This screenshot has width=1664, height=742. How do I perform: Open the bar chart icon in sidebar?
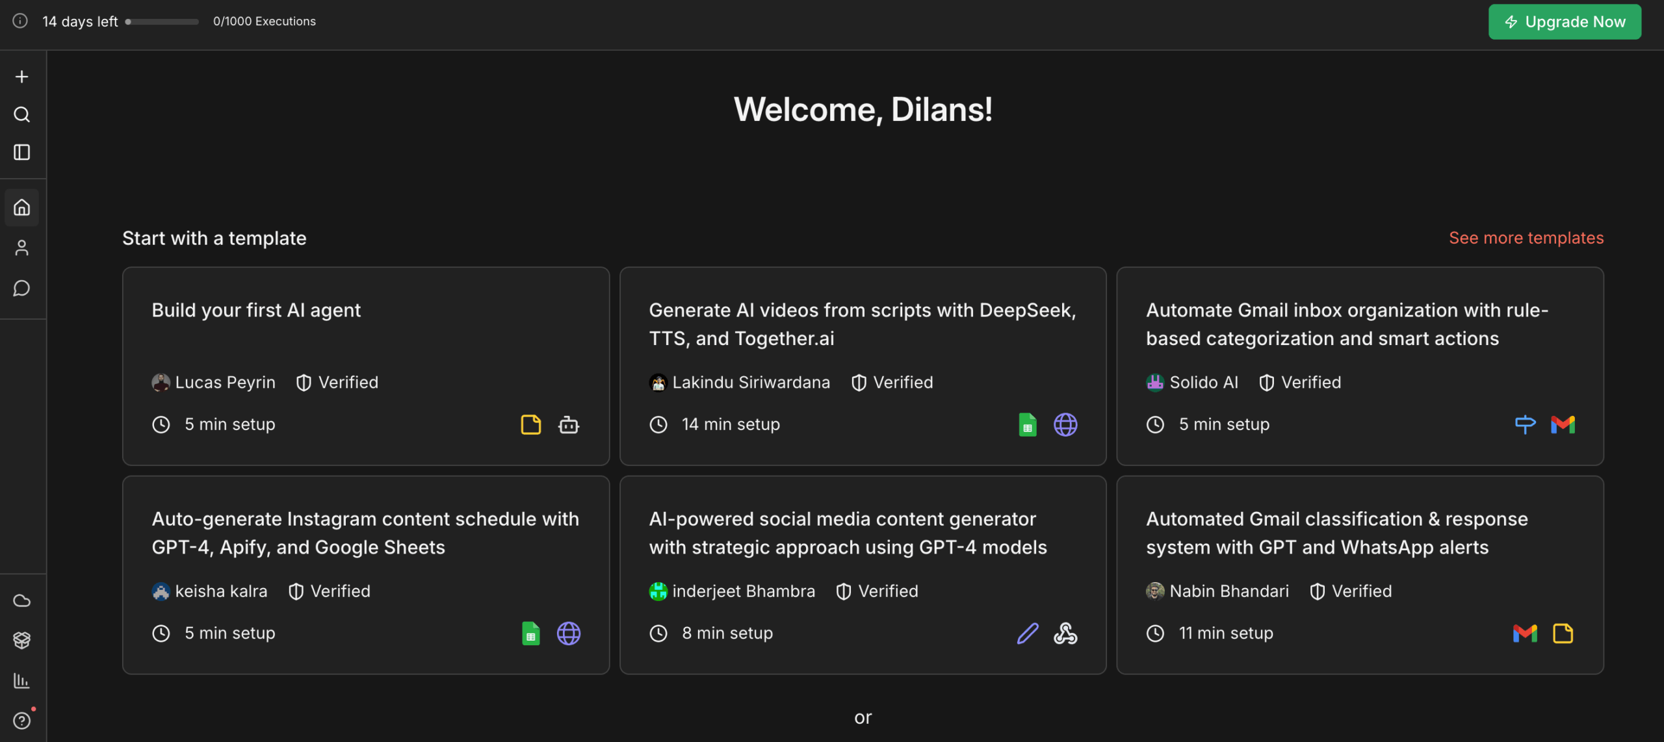click(x=22, y=681)
